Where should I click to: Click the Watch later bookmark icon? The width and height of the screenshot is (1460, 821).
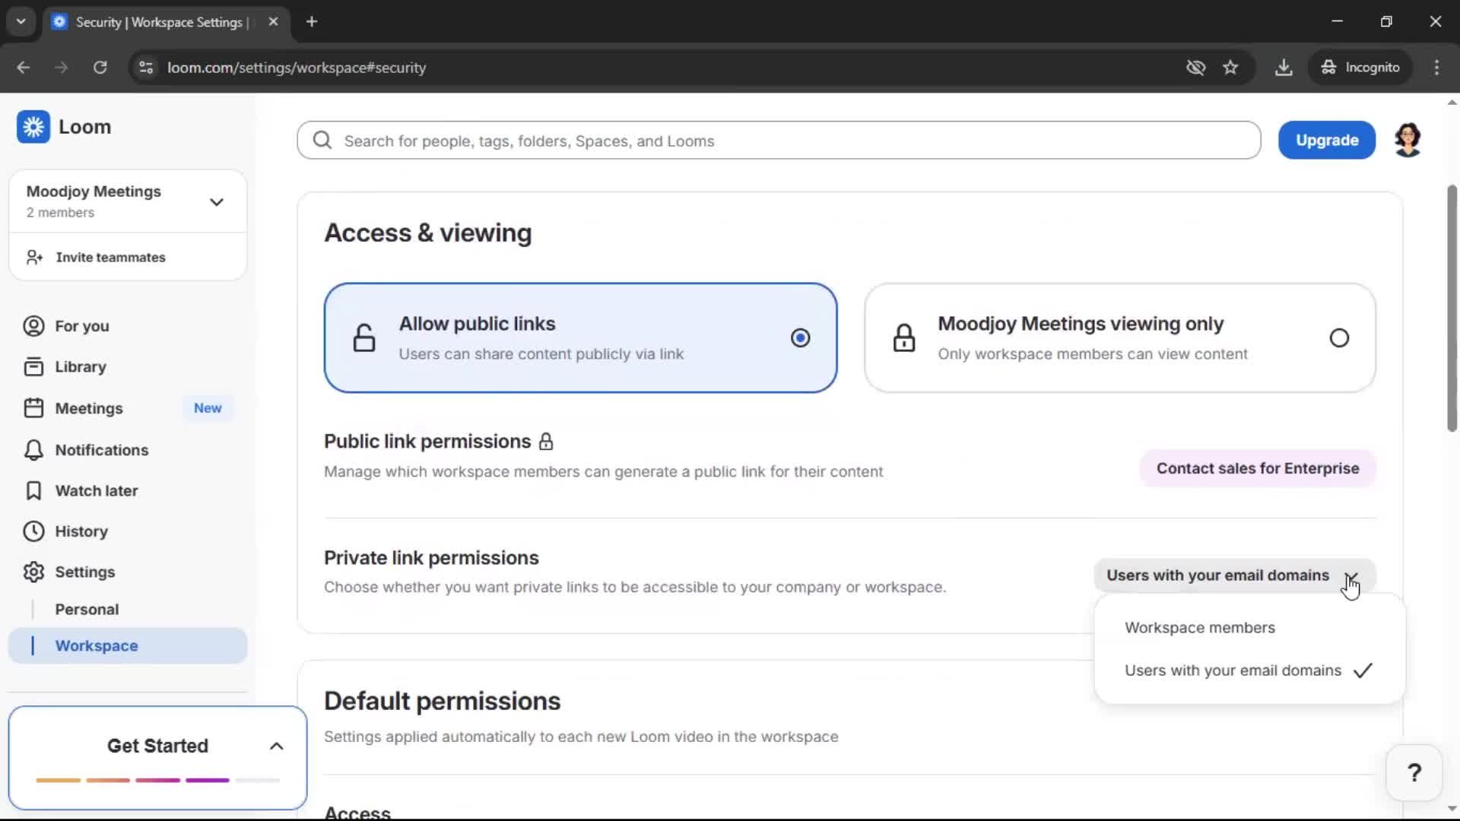tap(33, 490)
